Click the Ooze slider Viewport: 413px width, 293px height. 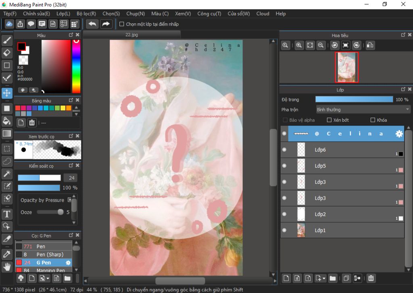50,212
